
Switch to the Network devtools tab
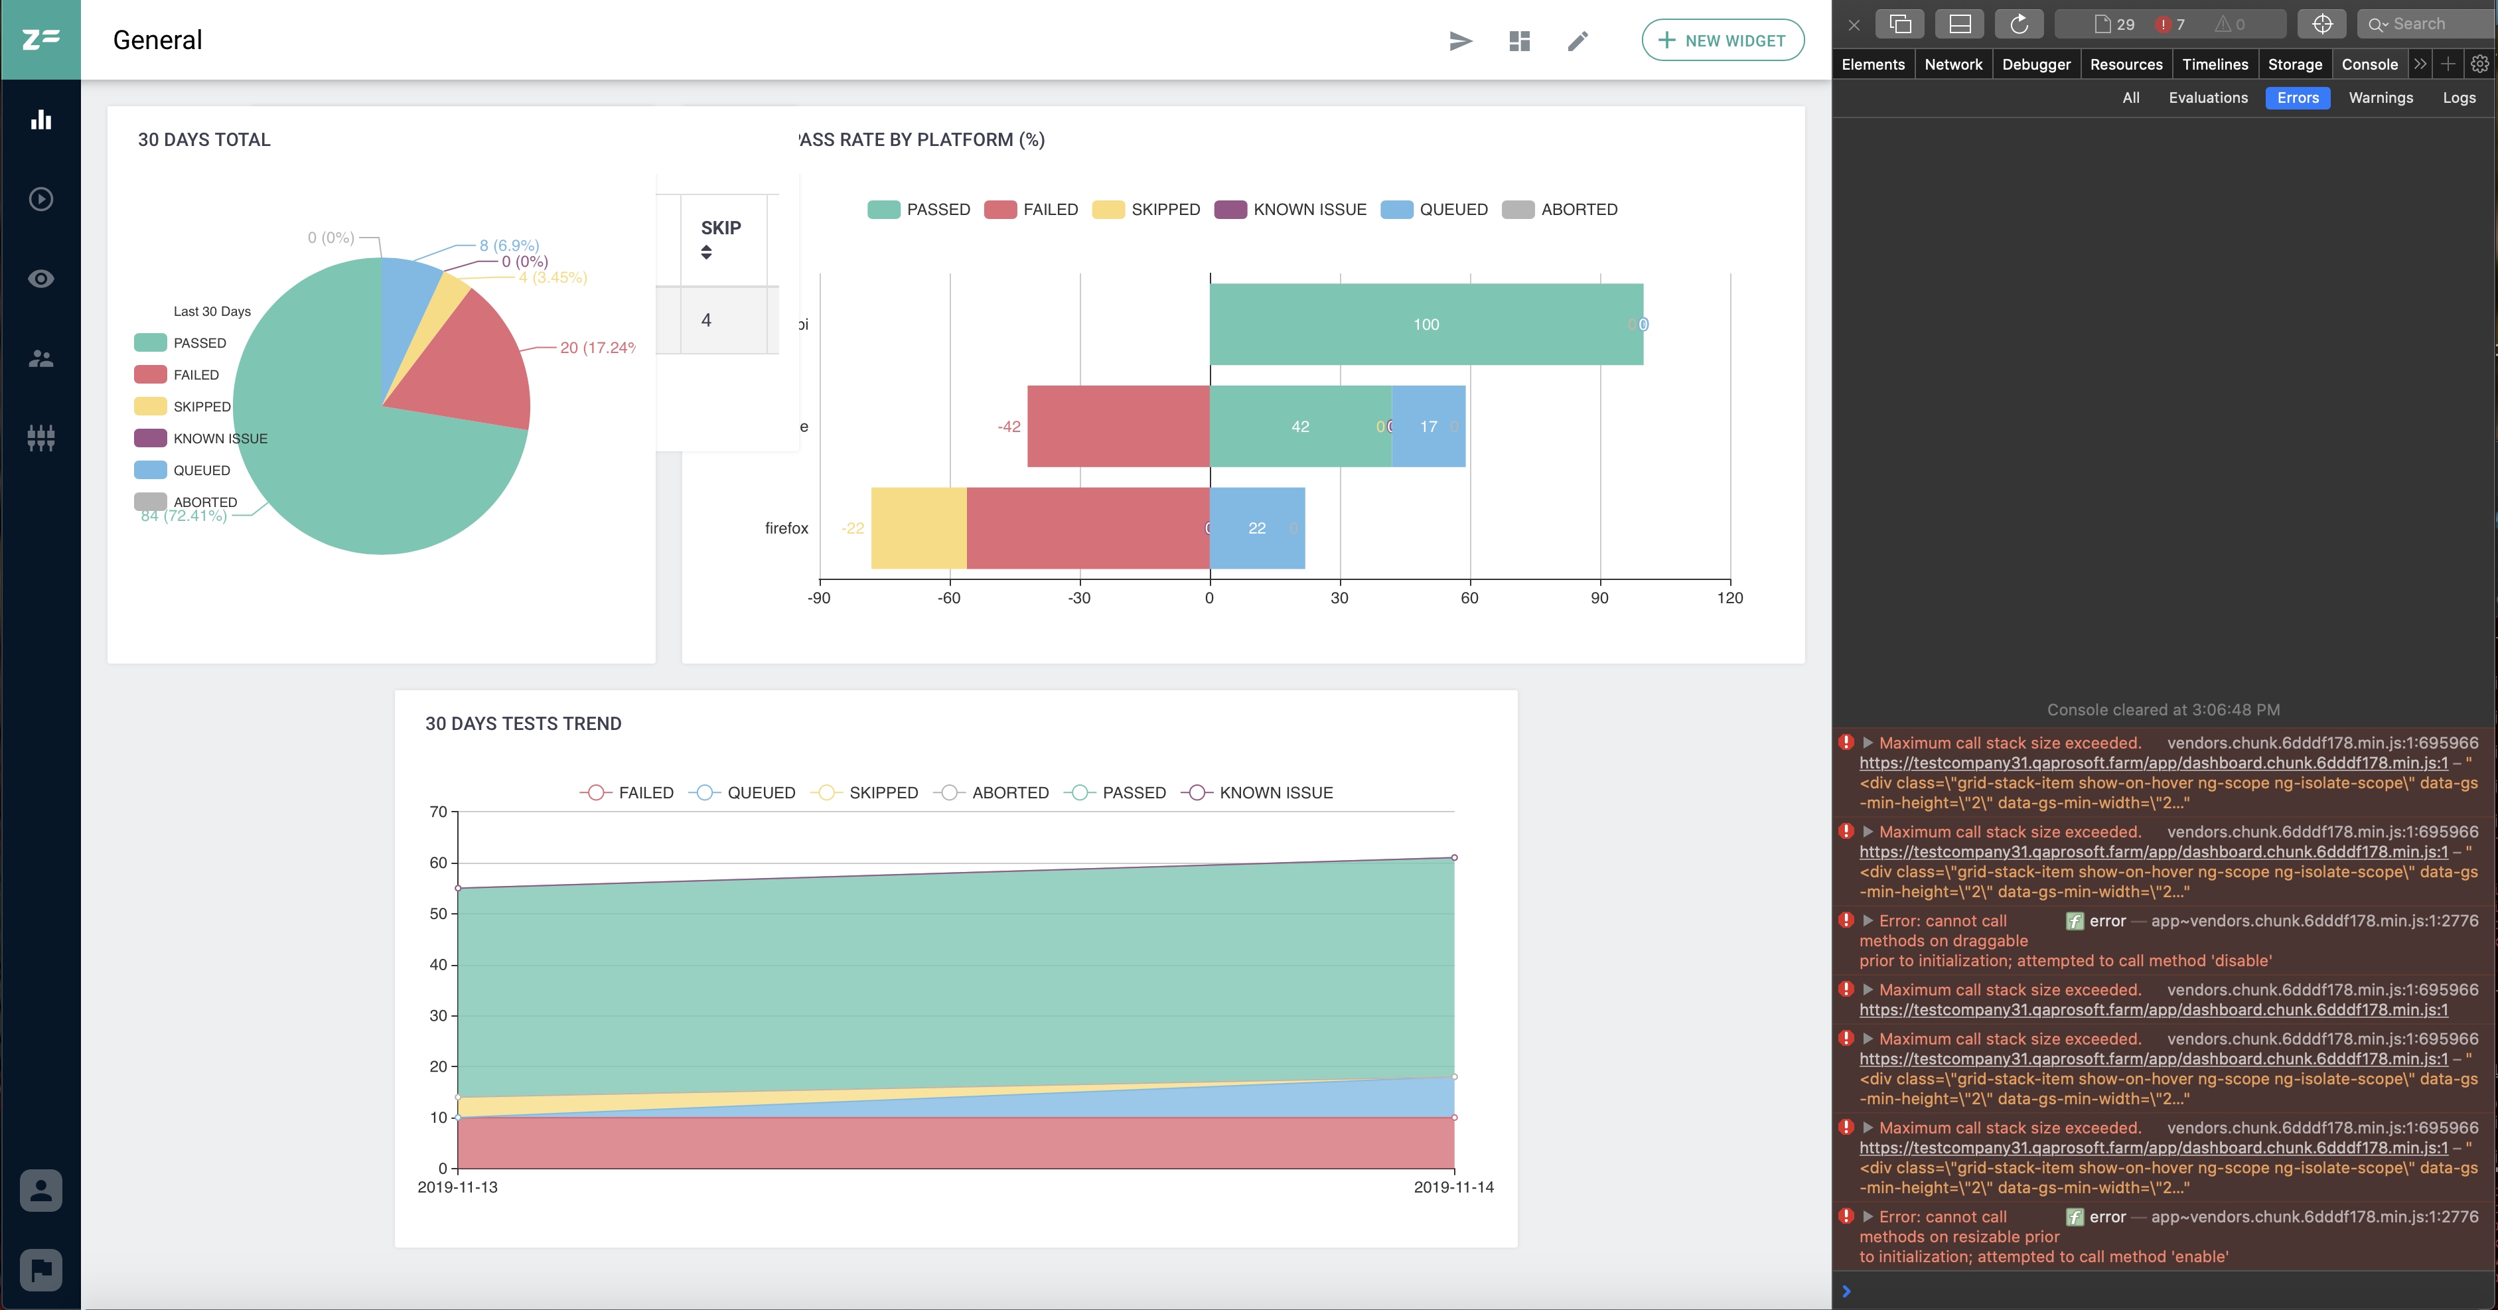pyautogui.click(x=1953, y=64)
